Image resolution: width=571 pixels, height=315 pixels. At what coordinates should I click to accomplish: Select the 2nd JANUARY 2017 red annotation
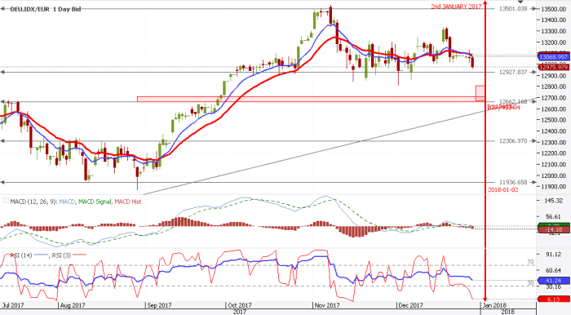(456, 7)
